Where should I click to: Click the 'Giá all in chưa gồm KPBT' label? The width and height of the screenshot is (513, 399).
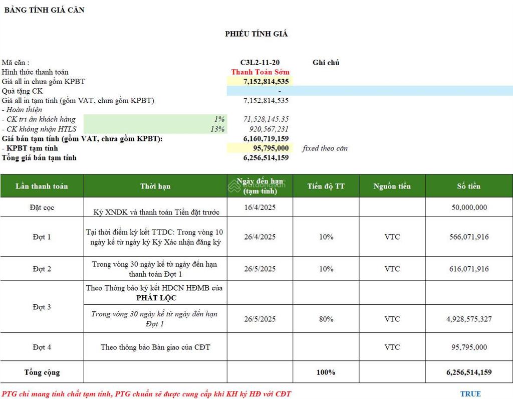pos(43,82)
